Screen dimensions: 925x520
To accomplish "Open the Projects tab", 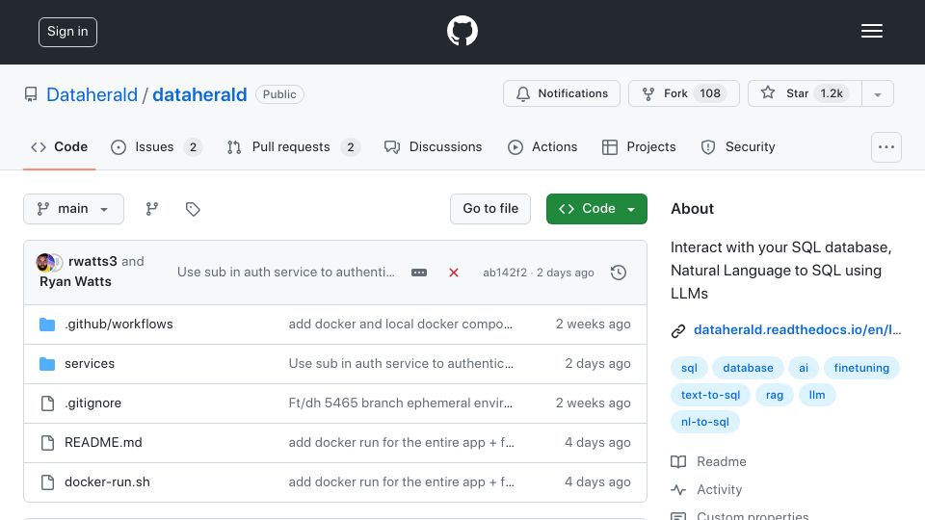I will coord(638,146).
